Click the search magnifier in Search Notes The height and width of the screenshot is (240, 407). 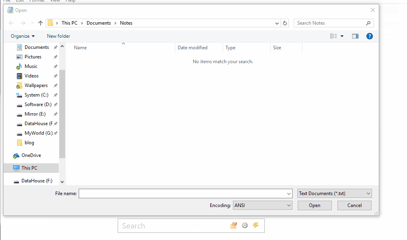[x=368, y=23]
